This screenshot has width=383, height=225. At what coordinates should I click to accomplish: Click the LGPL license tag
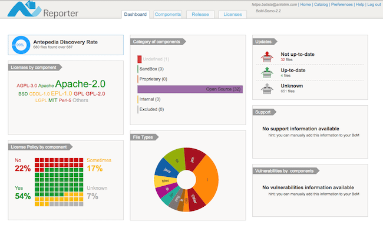41,100
